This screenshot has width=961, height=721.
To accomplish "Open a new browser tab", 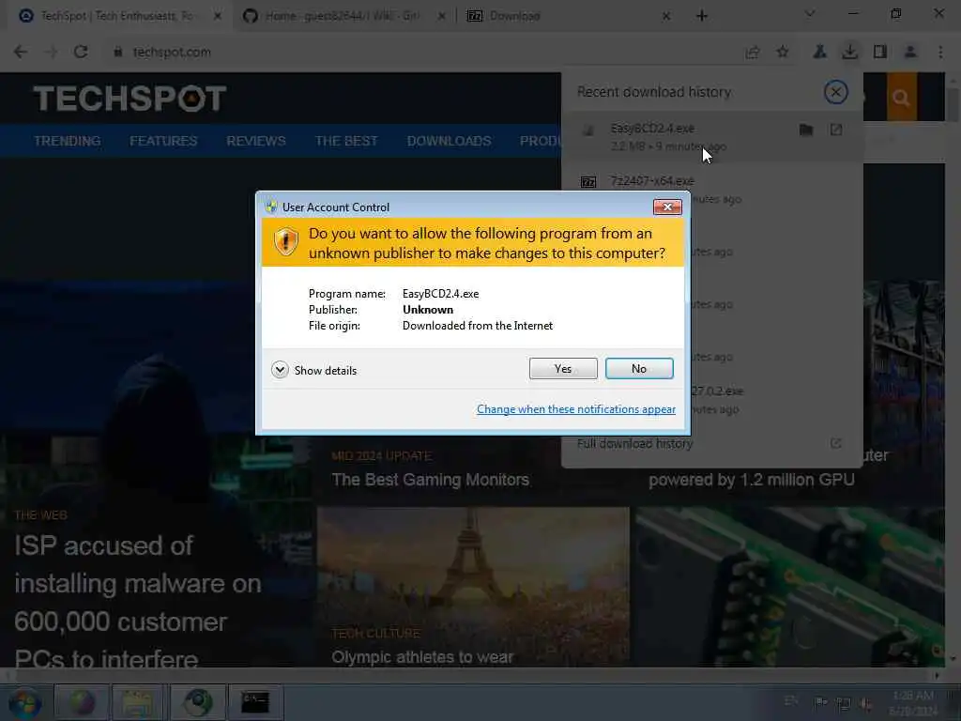I will (702, 16).
